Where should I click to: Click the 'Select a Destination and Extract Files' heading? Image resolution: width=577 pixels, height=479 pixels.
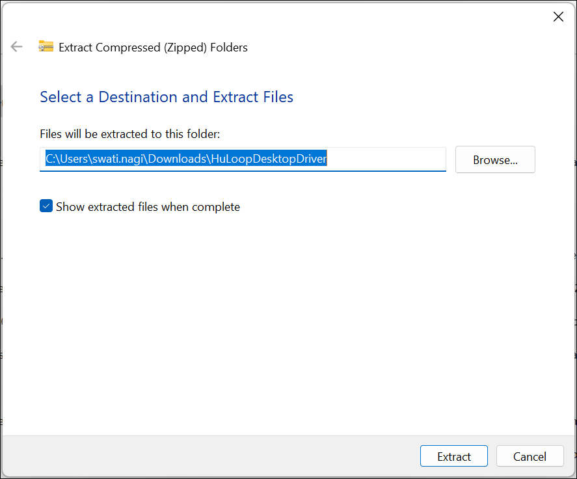pos(167,97)
